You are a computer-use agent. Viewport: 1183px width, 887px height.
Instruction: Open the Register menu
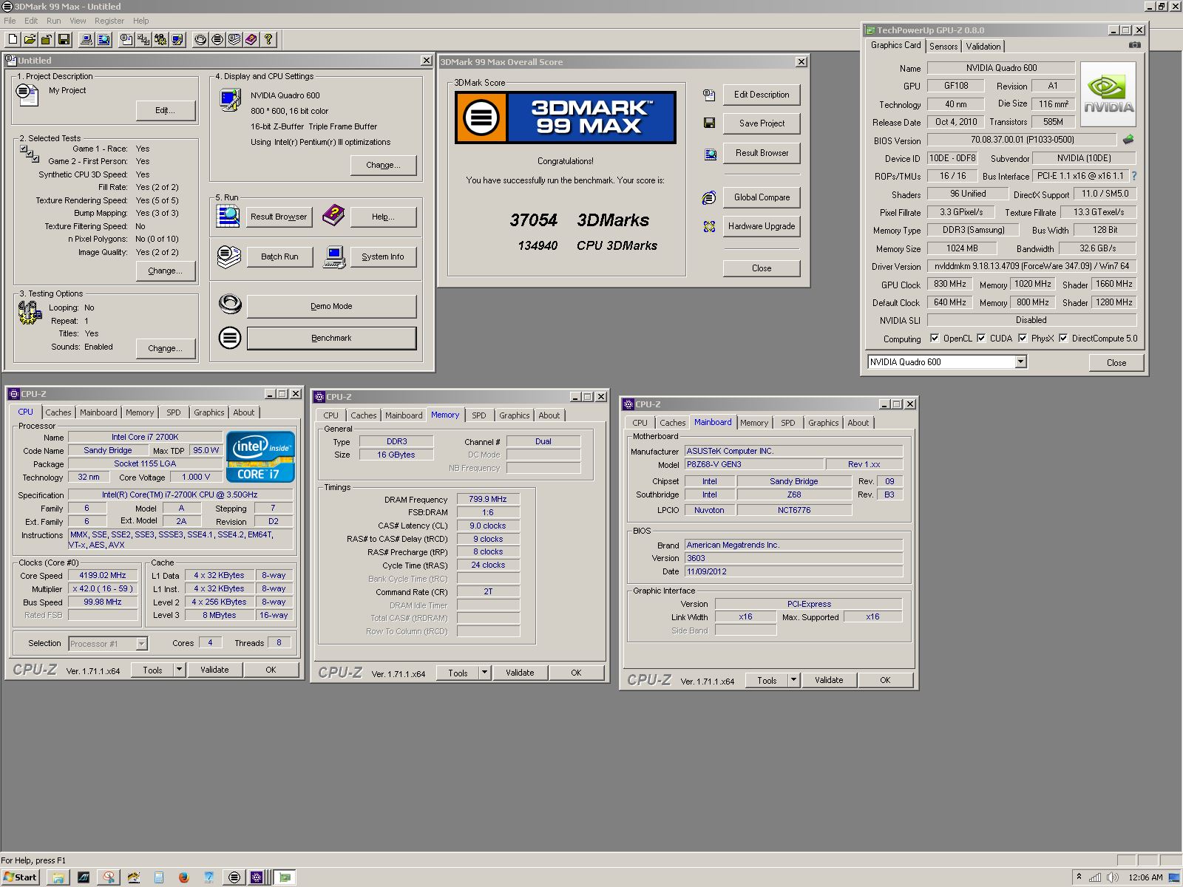(109, 21)
